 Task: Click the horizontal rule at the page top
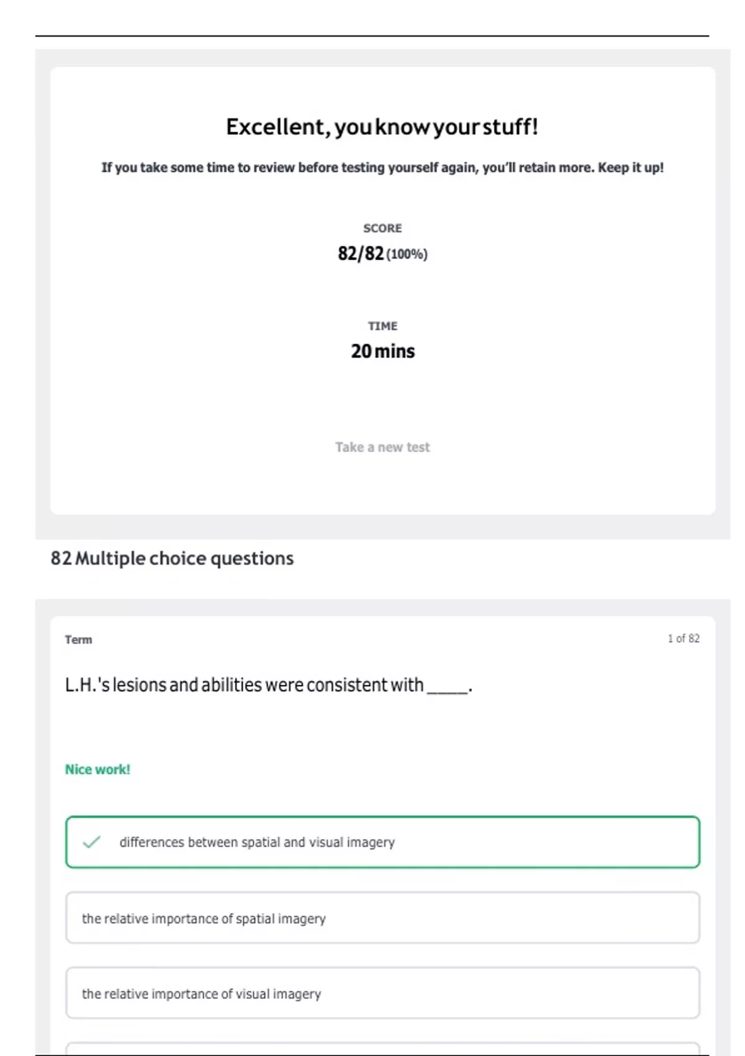pos(372,36)
